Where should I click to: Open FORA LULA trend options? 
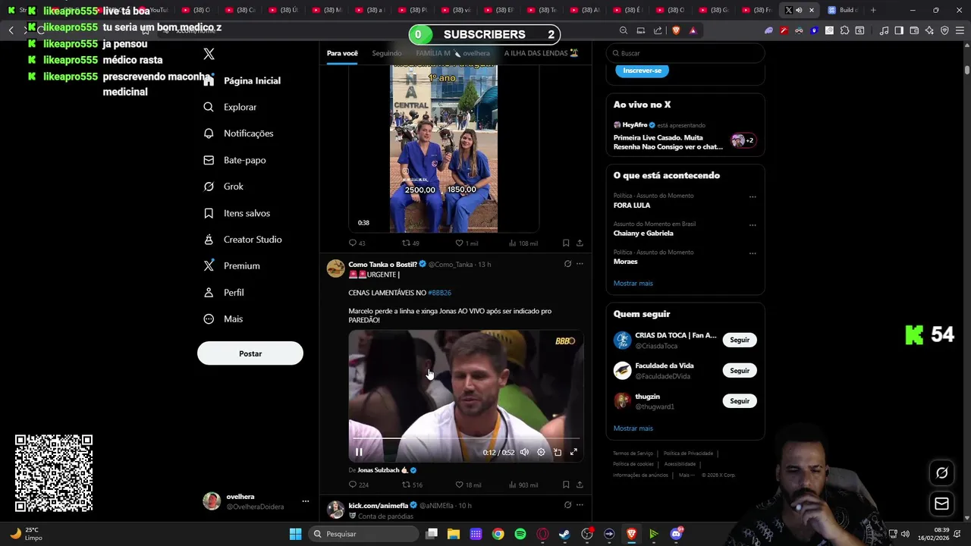pyautogui.click(x=753, y=197)
